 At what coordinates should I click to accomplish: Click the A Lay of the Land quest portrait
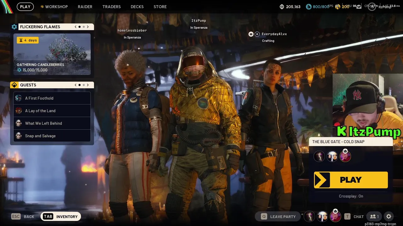pyautogui.click(x=19, y=111)
